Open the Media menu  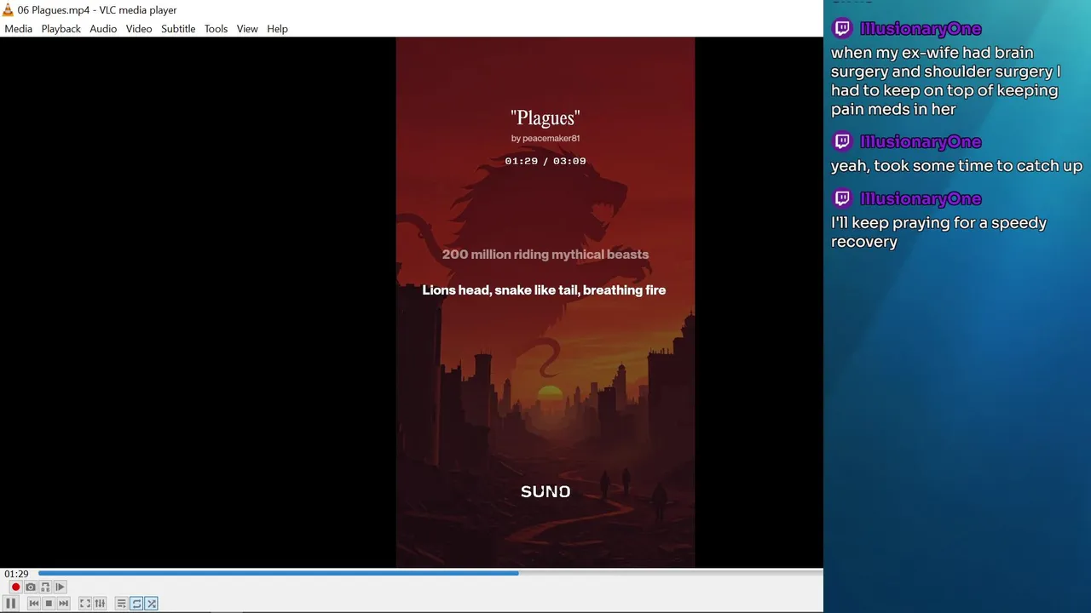pyautogui.click(x=18, y=29)
